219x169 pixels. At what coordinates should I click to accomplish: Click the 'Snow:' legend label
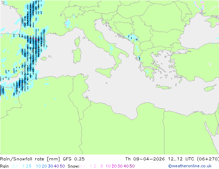(74, 166)
